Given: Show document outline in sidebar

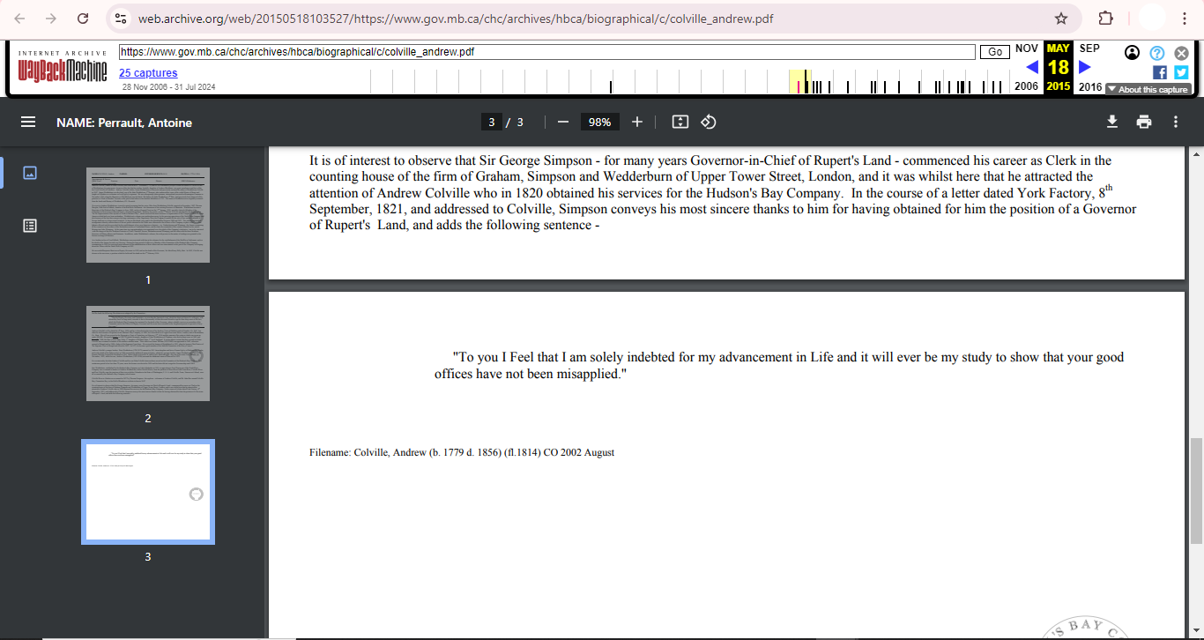Looking at the screenshot, I should click(x=29, y=226).
